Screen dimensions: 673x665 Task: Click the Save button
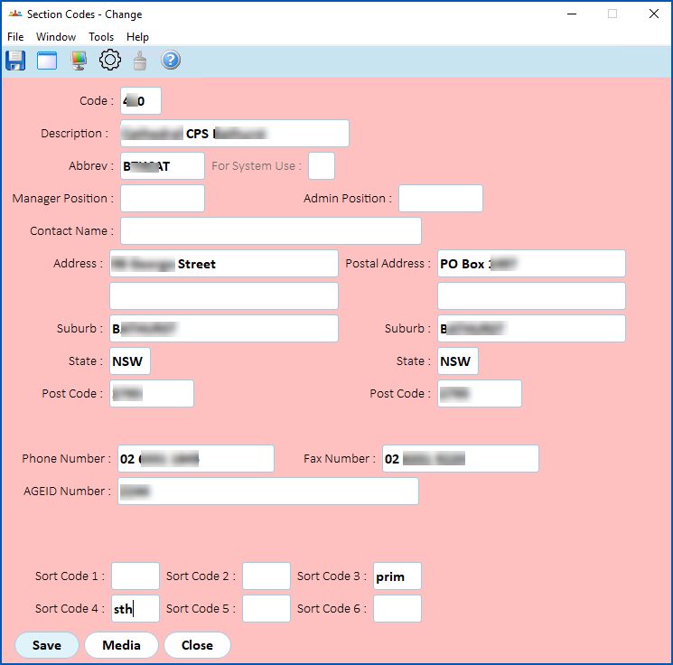(47, 645)
